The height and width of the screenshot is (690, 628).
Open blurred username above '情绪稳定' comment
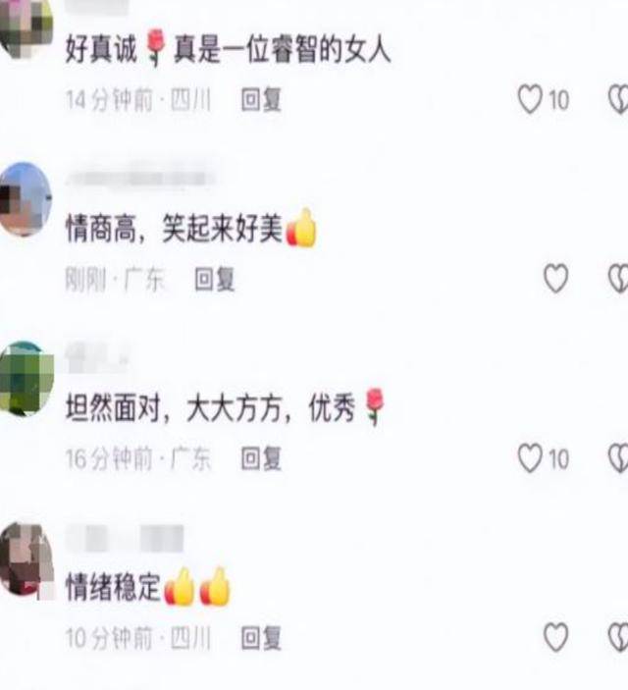click(125, 538)
